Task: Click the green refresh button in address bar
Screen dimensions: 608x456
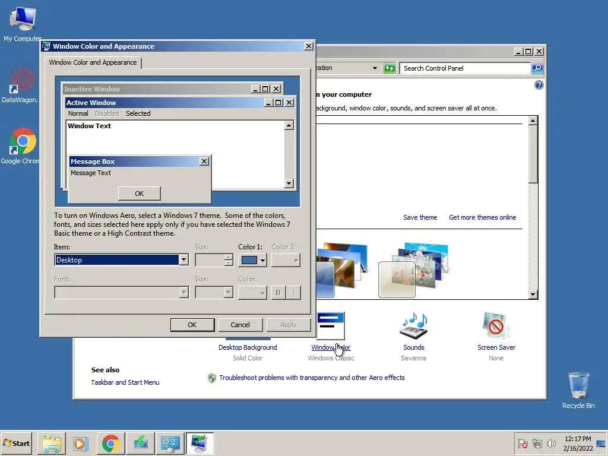Action: point(389,68)
